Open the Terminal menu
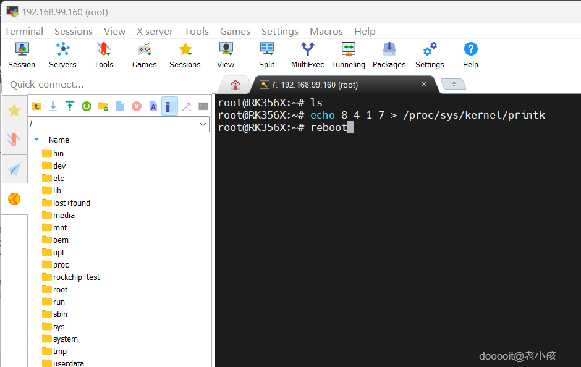This screenshot has width=581, height=367. [23, 31]
